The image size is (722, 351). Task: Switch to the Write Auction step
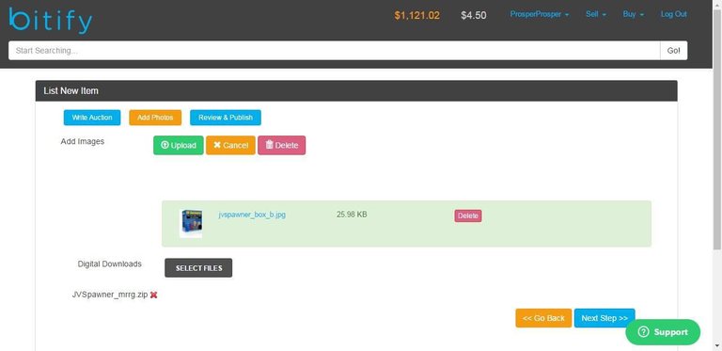click(x=92, y=118)
